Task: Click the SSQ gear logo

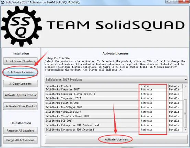Action: pos(22,26)
